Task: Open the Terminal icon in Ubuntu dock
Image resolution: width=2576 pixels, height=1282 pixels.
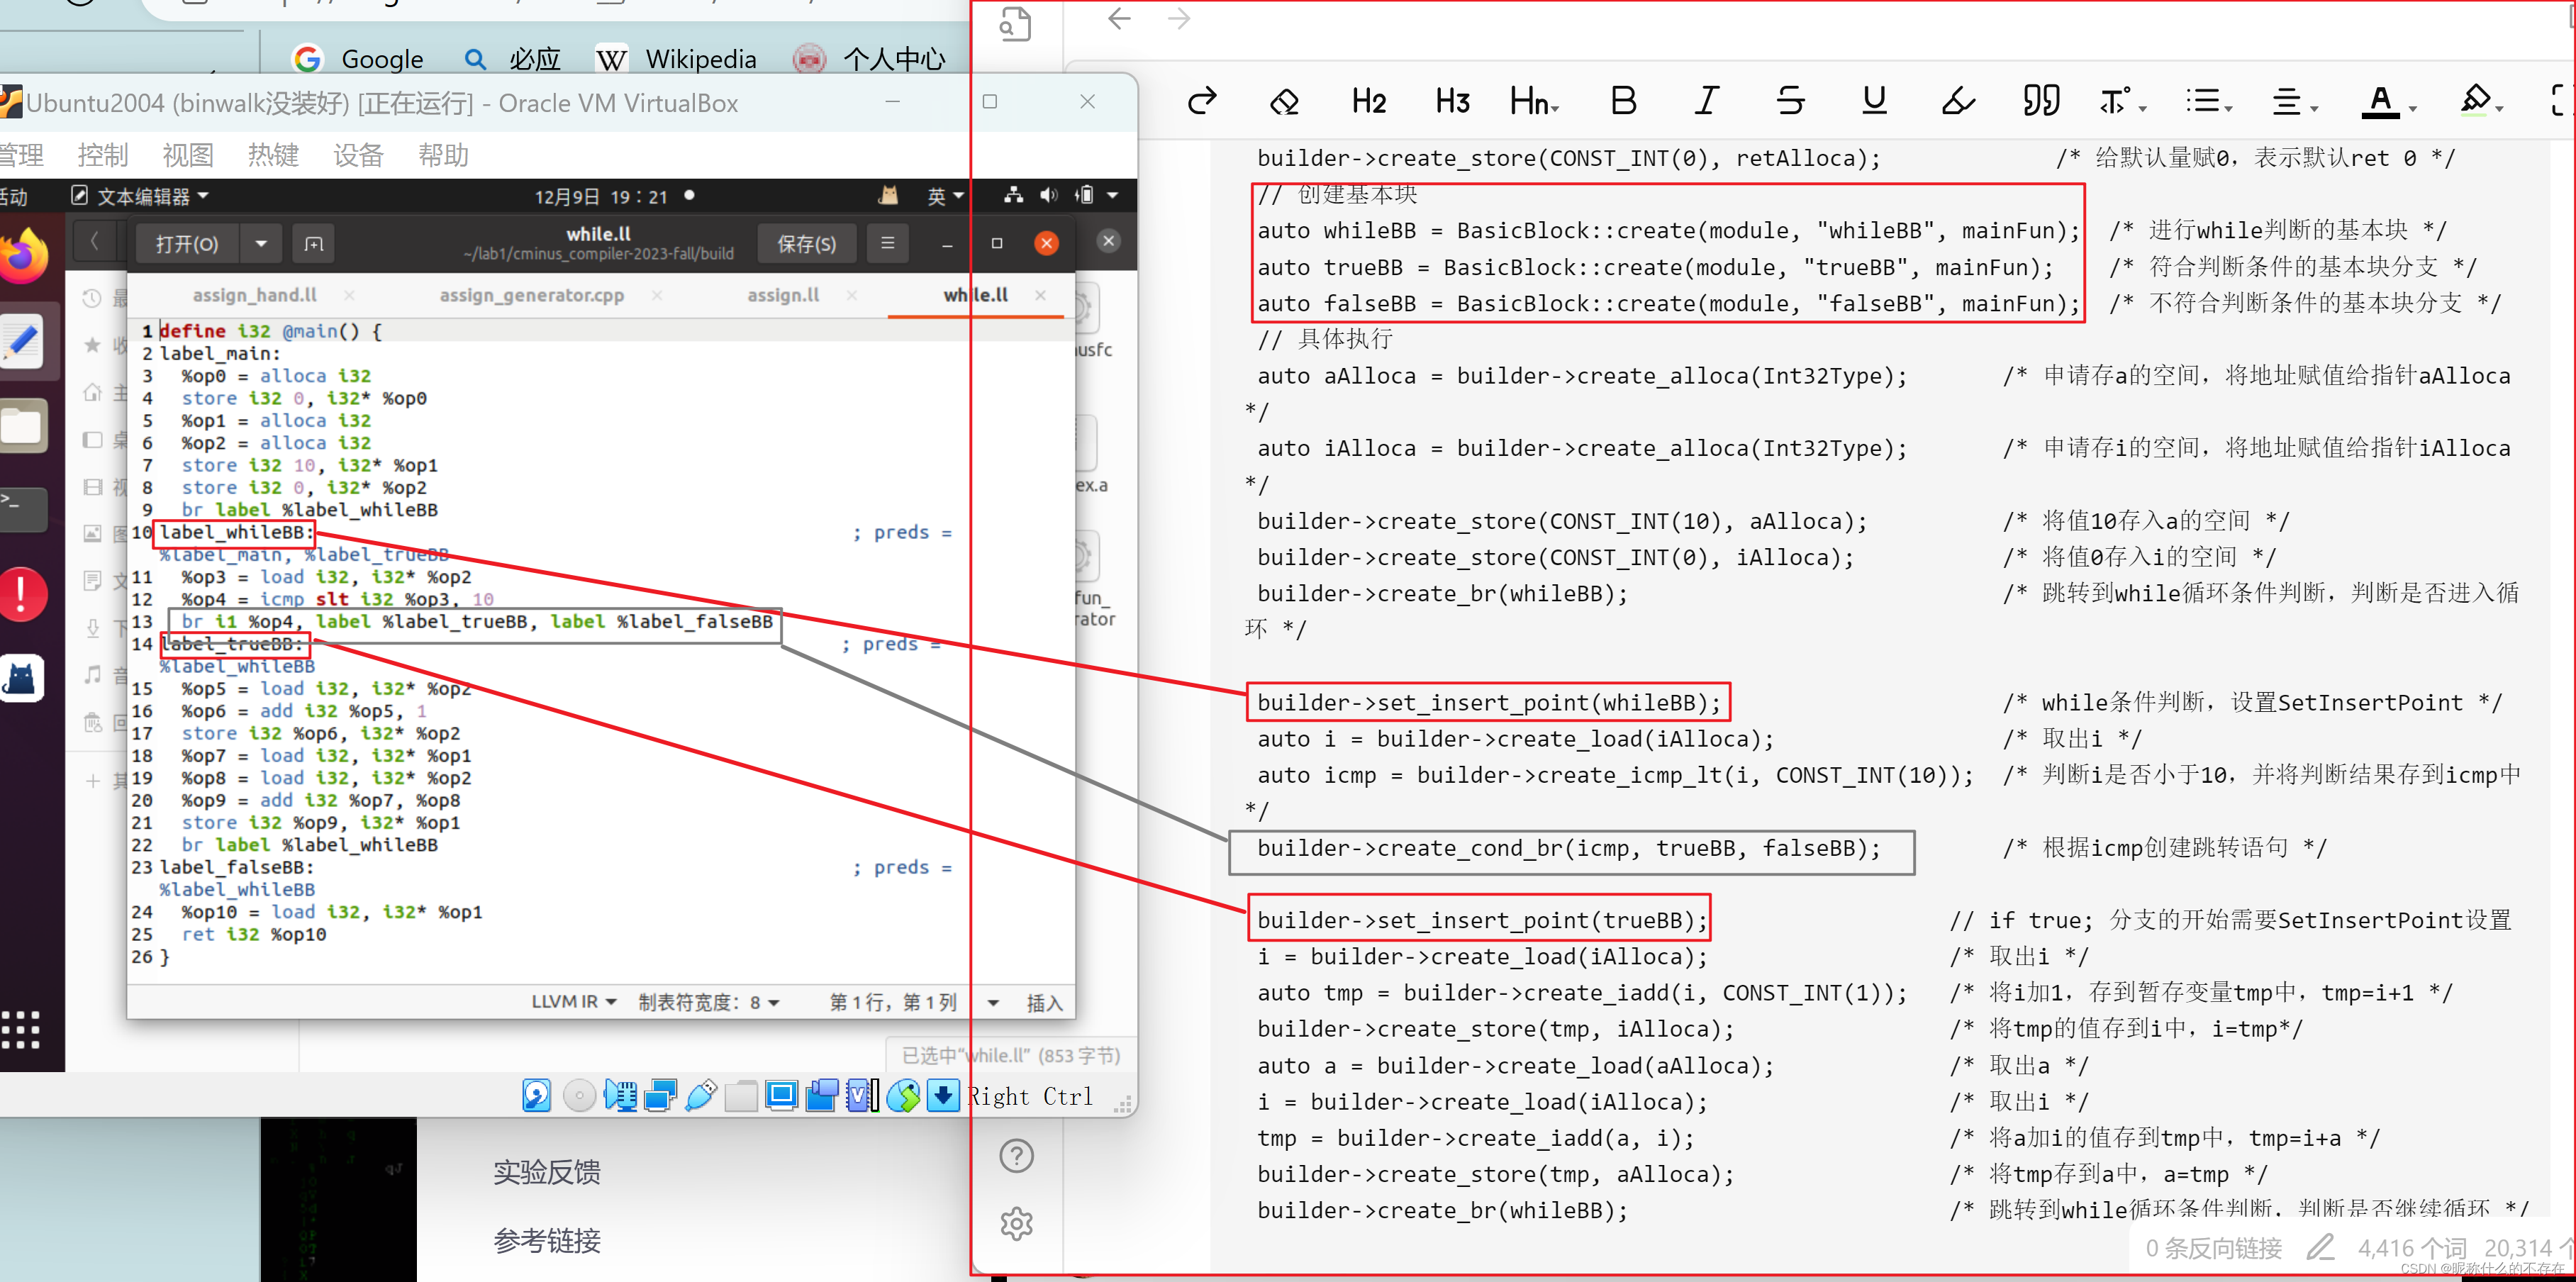Action: coord(24,509)
